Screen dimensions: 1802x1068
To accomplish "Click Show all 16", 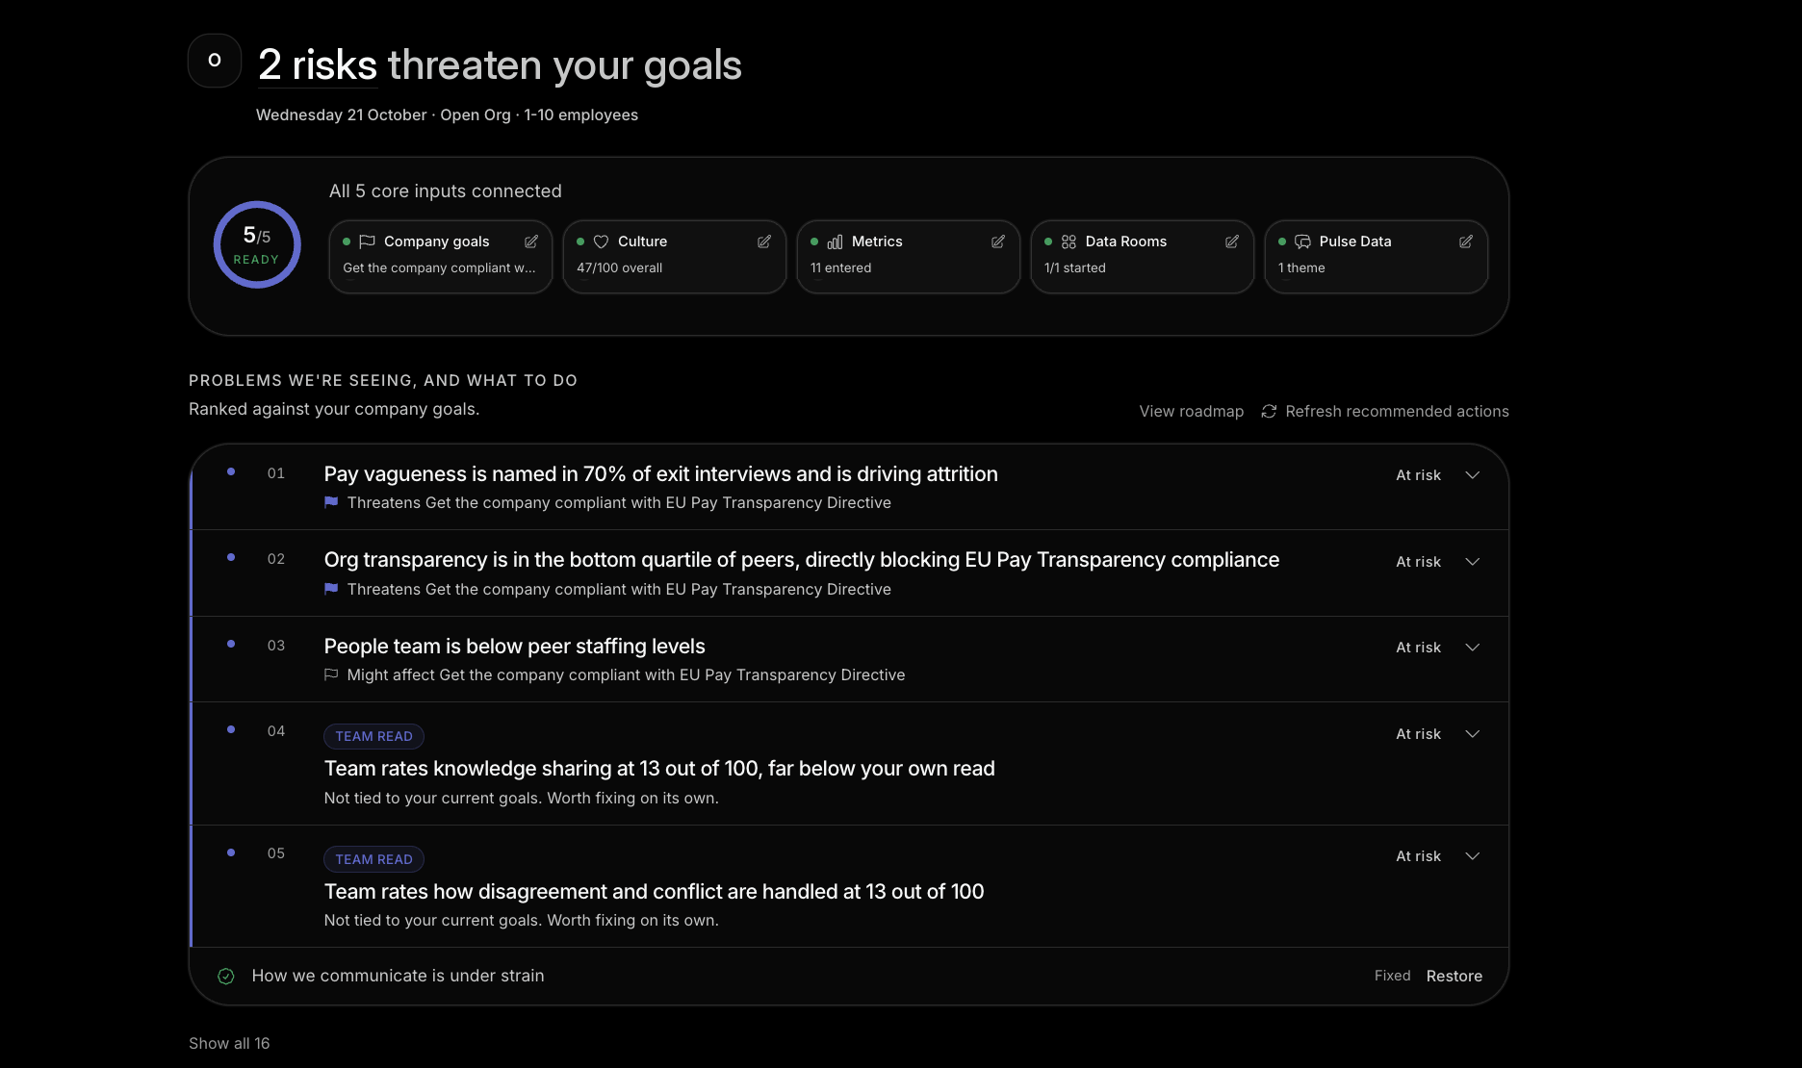I will pyautogui.click(x=229, y=1043).
